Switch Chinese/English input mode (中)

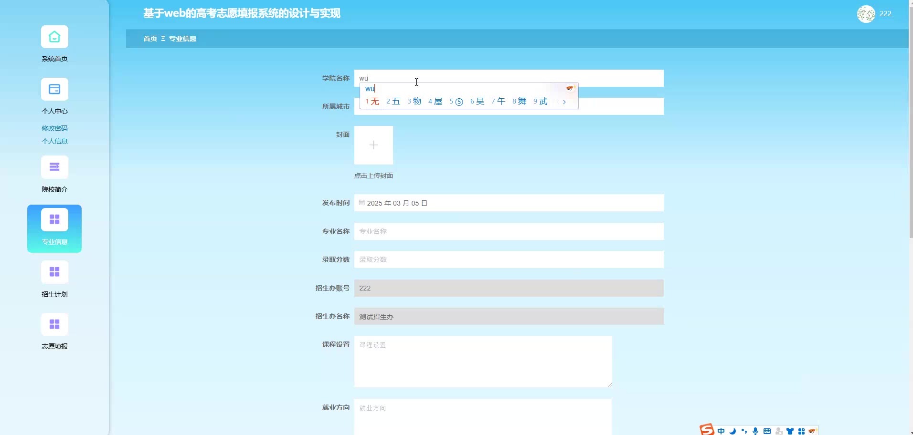(721, 431)
